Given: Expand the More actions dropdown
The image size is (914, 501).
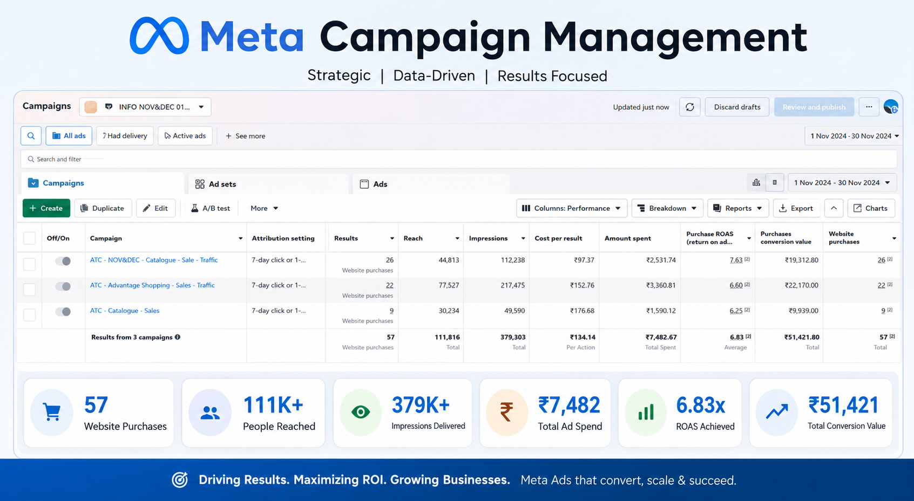Looking at the screenshot, I should point(264,208).
